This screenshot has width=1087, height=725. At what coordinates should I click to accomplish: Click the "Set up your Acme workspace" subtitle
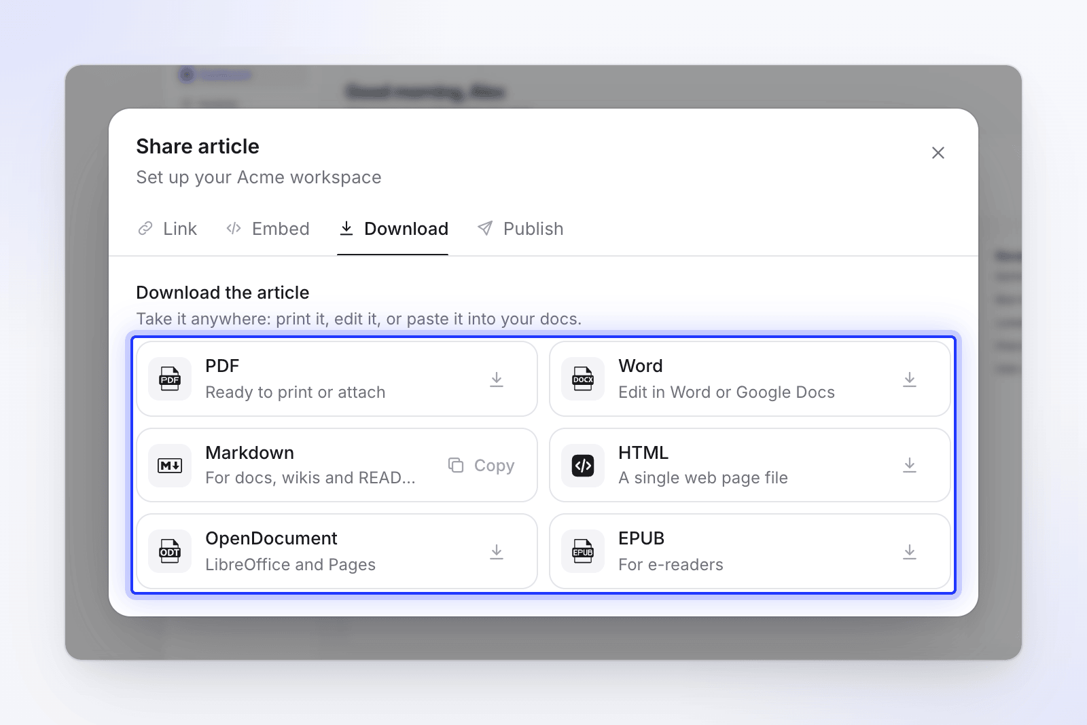259,177
